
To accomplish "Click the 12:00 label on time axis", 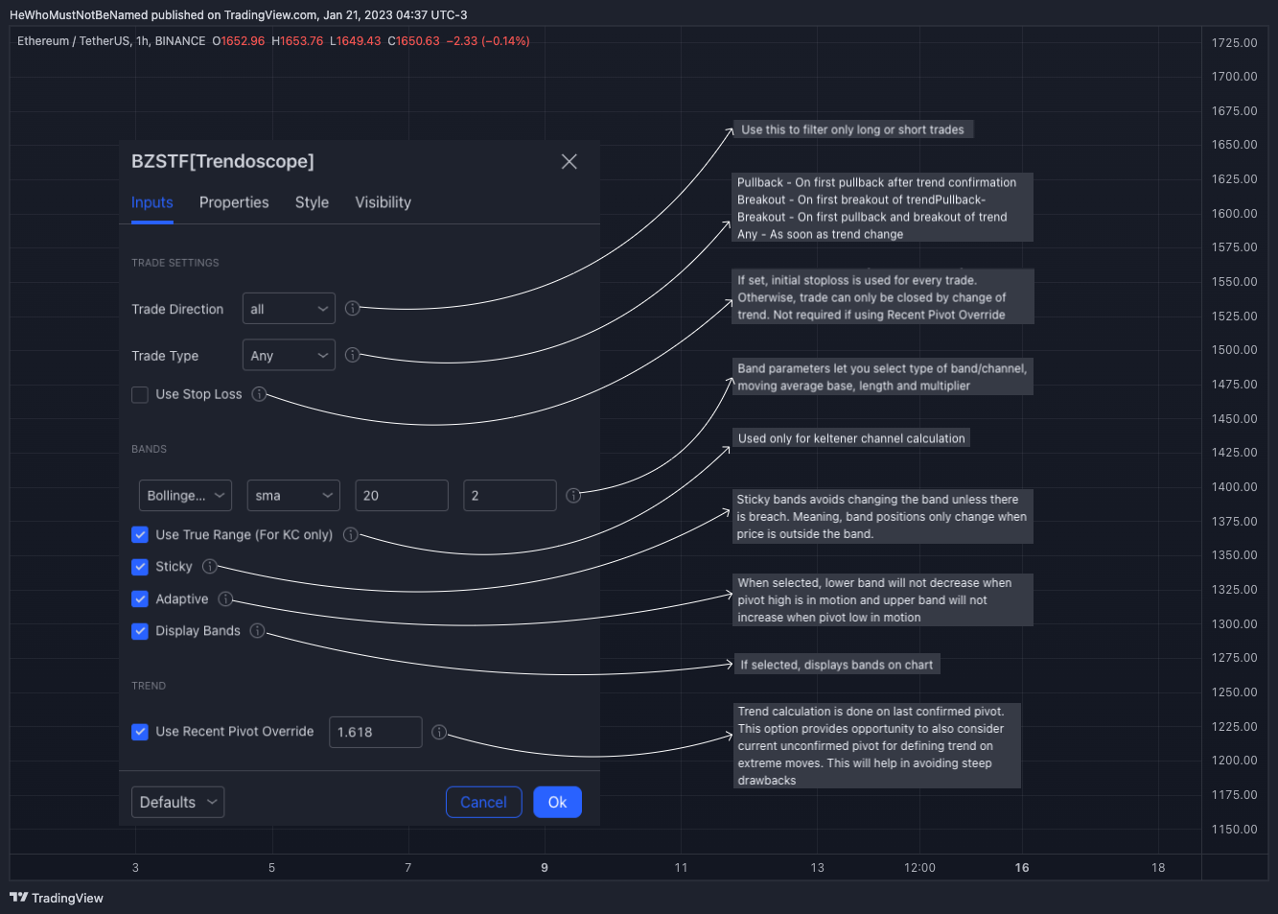I will (x=919, y=867).
